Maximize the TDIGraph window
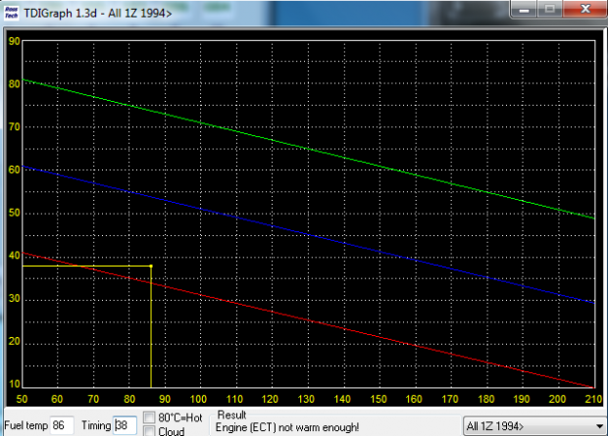This screenshot has width=608, height=436. [x=550, y=9]
